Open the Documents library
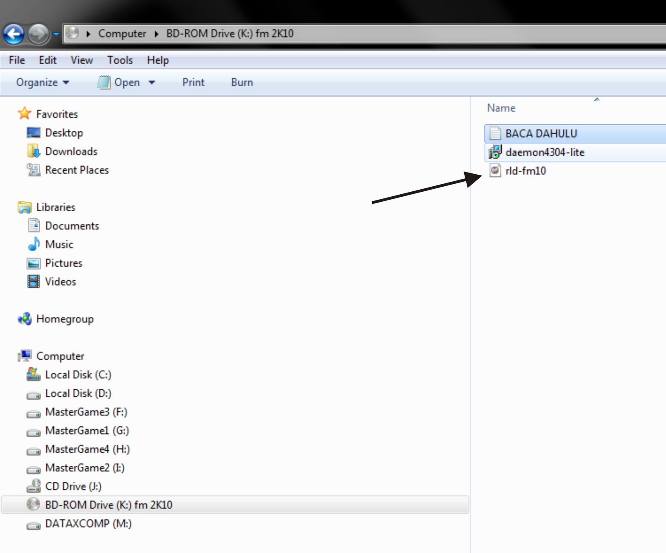Image resolution: width=666 pixels, height=553 pixels. 72,226
